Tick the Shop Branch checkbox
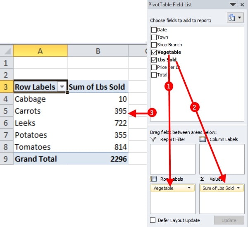Image resolution: width=248 pixels, height=227 pixels. tap(154, 45)
